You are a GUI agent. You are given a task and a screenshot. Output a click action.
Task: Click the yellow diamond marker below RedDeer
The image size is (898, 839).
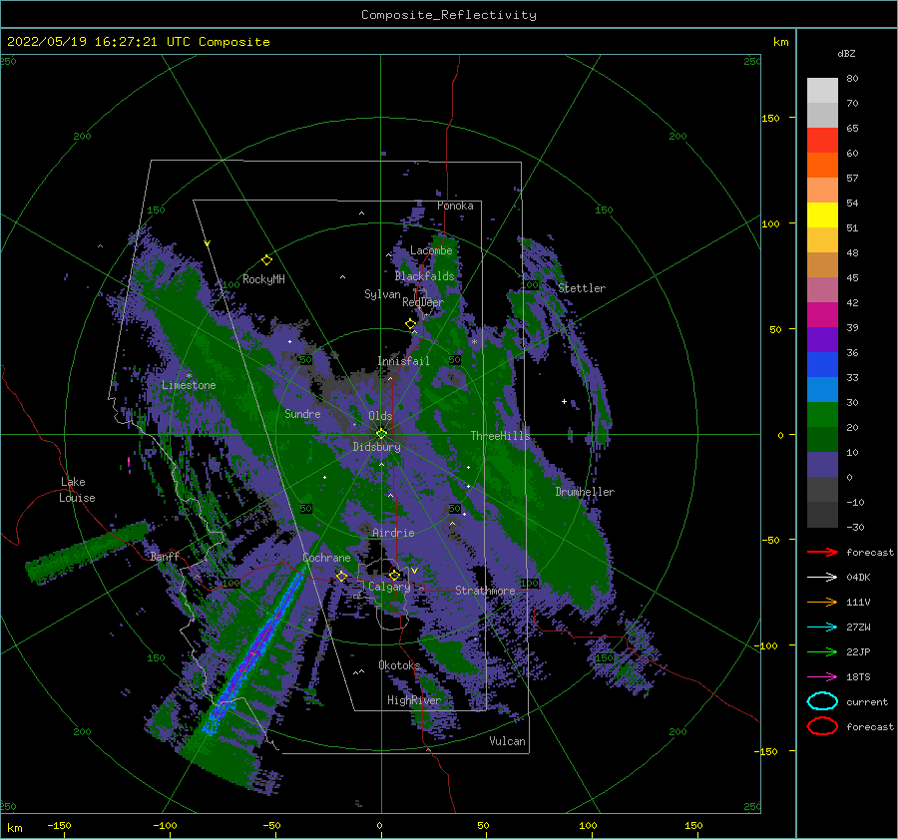coord(411,324)
